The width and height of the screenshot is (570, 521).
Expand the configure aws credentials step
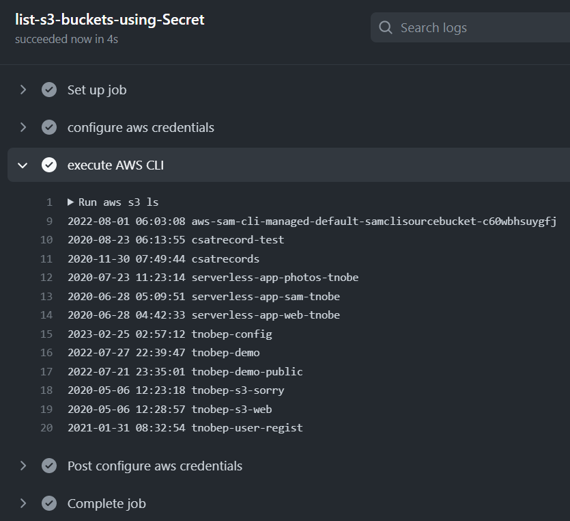23,127
